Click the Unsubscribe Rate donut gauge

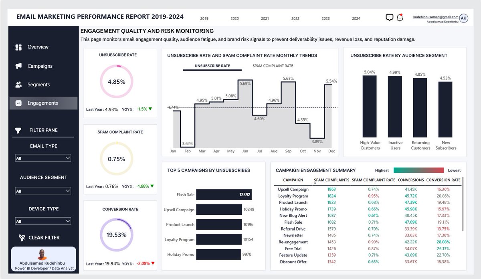coord(116,82)
